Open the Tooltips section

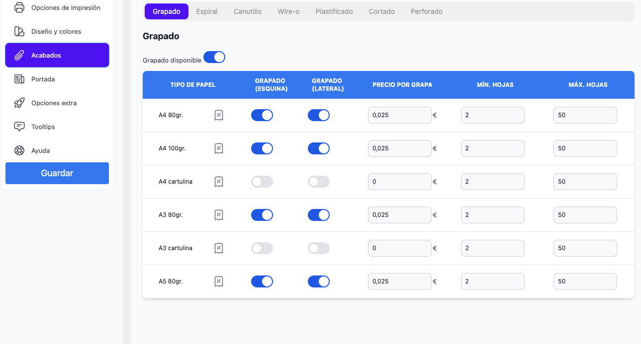57,127
